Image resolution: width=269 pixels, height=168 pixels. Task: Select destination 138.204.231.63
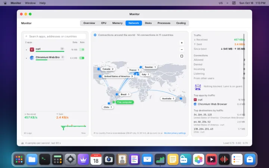(x=219, y=130)
